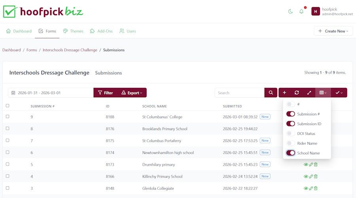Click the Search input field

[x=240, y=93]
